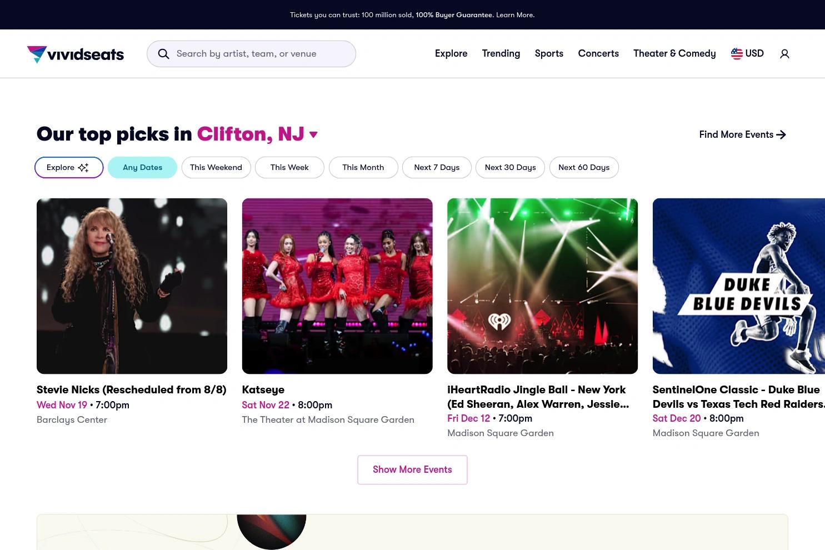Click Barclays Center venue text
Image resolution: width=825 pixels, height=550 pixels.
72,419
